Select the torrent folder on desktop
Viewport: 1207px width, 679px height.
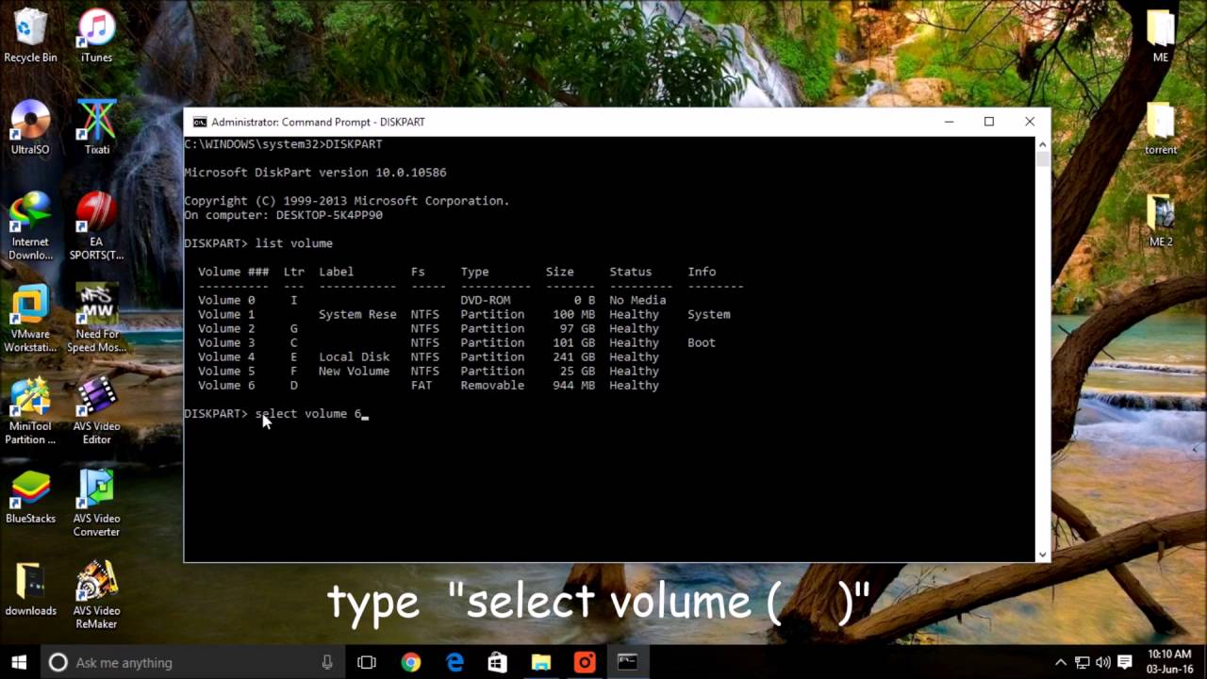1161,127
